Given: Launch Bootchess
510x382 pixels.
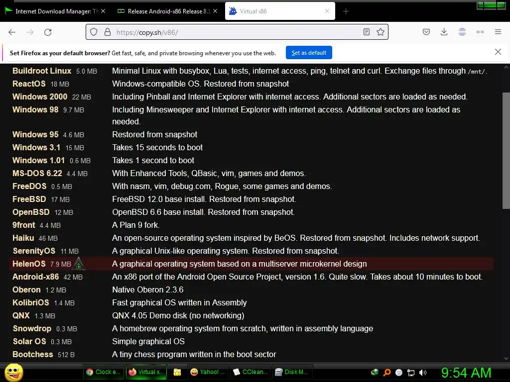Looking at the screenshot, I should [32, 354].
